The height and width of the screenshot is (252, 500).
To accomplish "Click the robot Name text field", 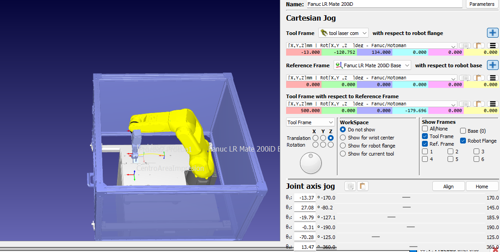I will (x=384, y=4).
